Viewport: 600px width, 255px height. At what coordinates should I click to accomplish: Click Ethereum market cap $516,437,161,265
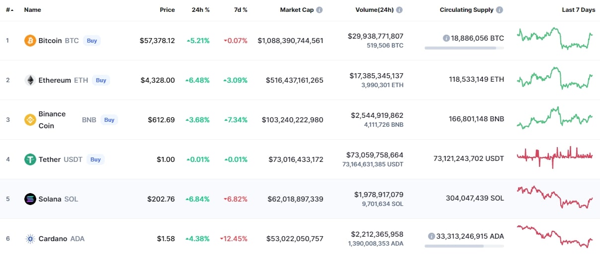(x=295, y=80)
